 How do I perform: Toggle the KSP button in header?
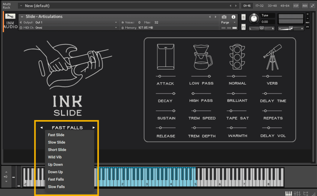[296, 6]
